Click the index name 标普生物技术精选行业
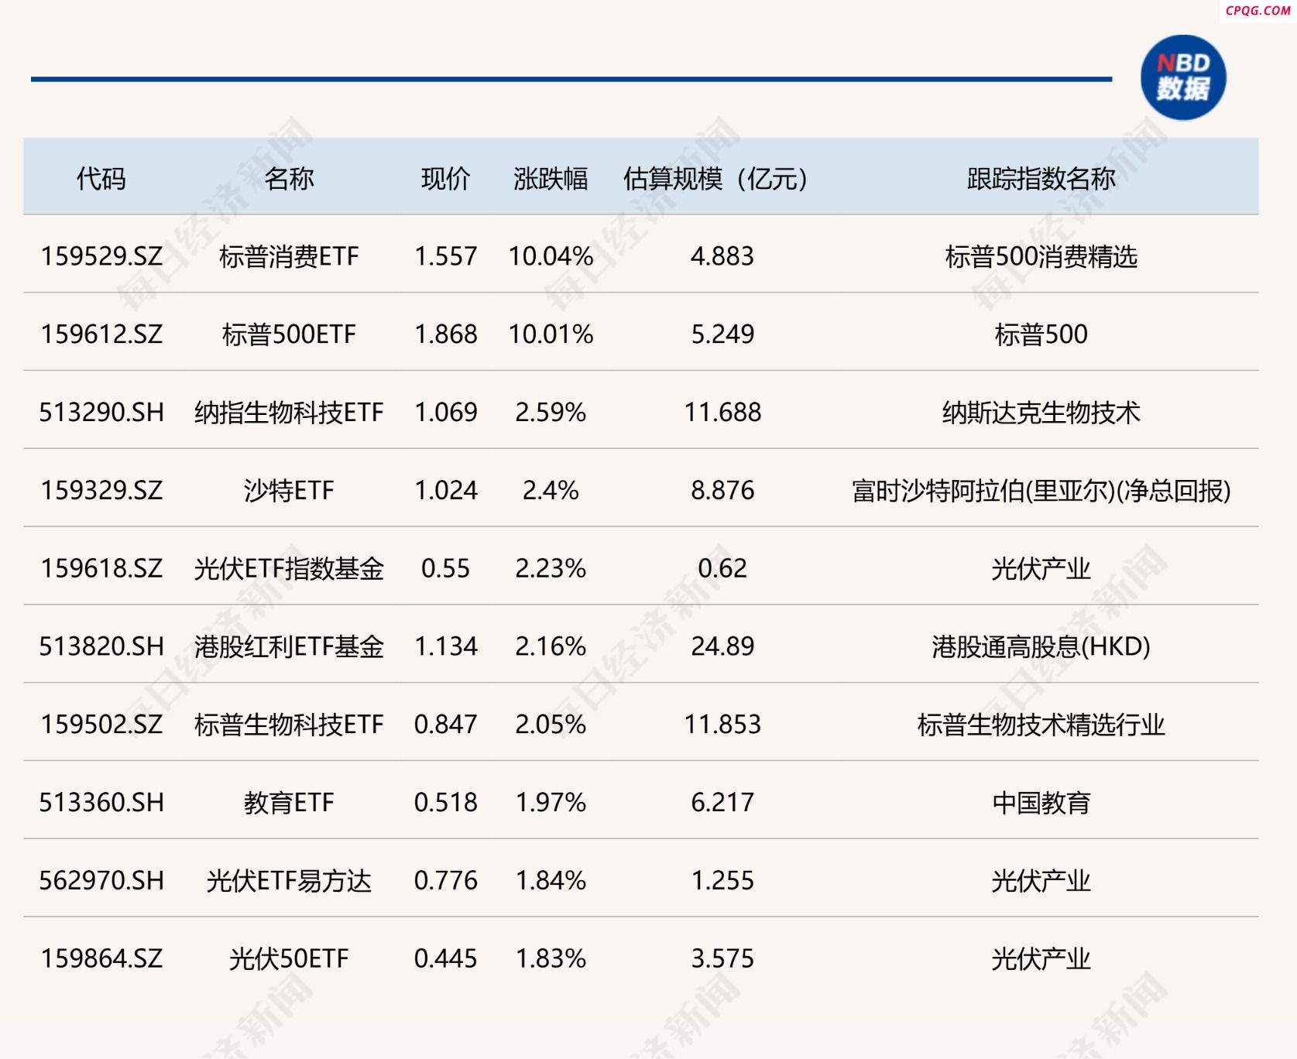Viewport: 1297px width, 1059px height. [x=1041, y=725]
